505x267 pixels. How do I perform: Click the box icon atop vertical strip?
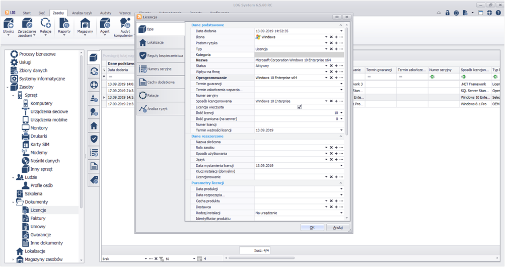pos(94,57)
